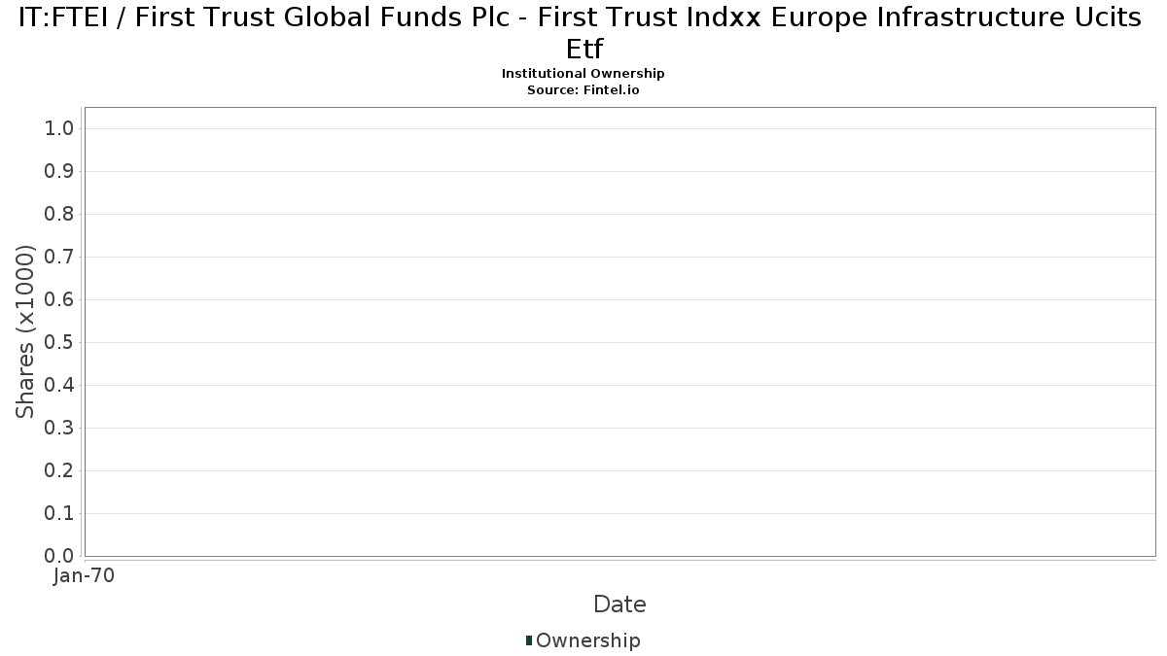Click the 1.0 y-axis tick label

60,129
